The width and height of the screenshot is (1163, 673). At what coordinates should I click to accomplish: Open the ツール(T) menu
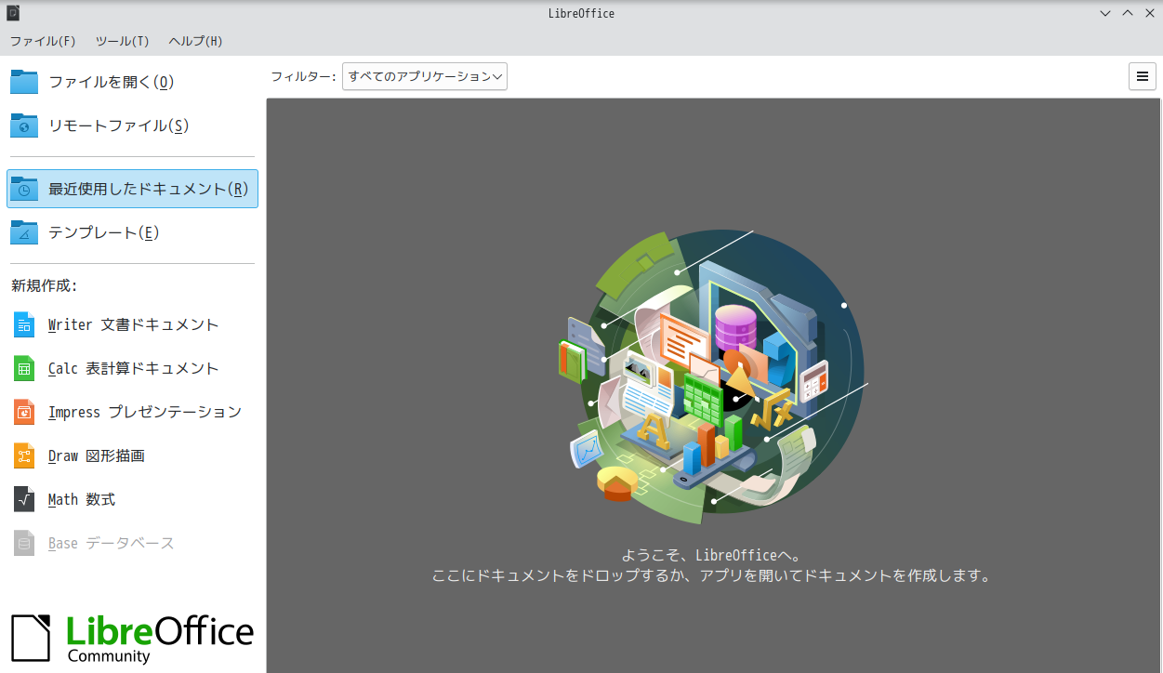pyautogui.click(x=122, y=41)
